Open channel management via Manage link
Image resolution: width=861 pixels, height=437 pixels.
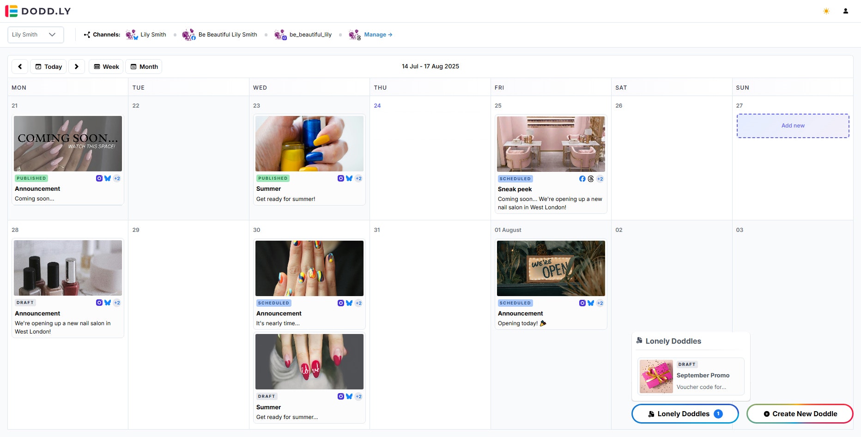[377, 34]
